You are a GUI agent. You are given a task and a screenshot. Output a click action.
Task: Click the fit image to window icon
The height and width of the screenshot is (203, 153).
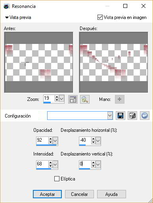[73, 99]
